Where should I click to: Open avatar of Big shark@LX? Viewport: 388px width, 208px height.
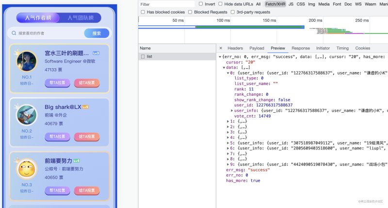pos(27,115)
